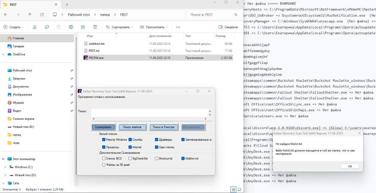Expand Новый том (D:) under Этот компьютер
This screenshot has height=193, width=376.
point(5,175)
